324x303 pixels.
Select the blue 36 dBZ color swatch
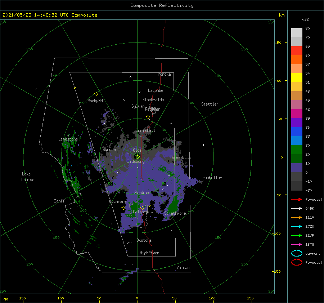click(297, 132)
